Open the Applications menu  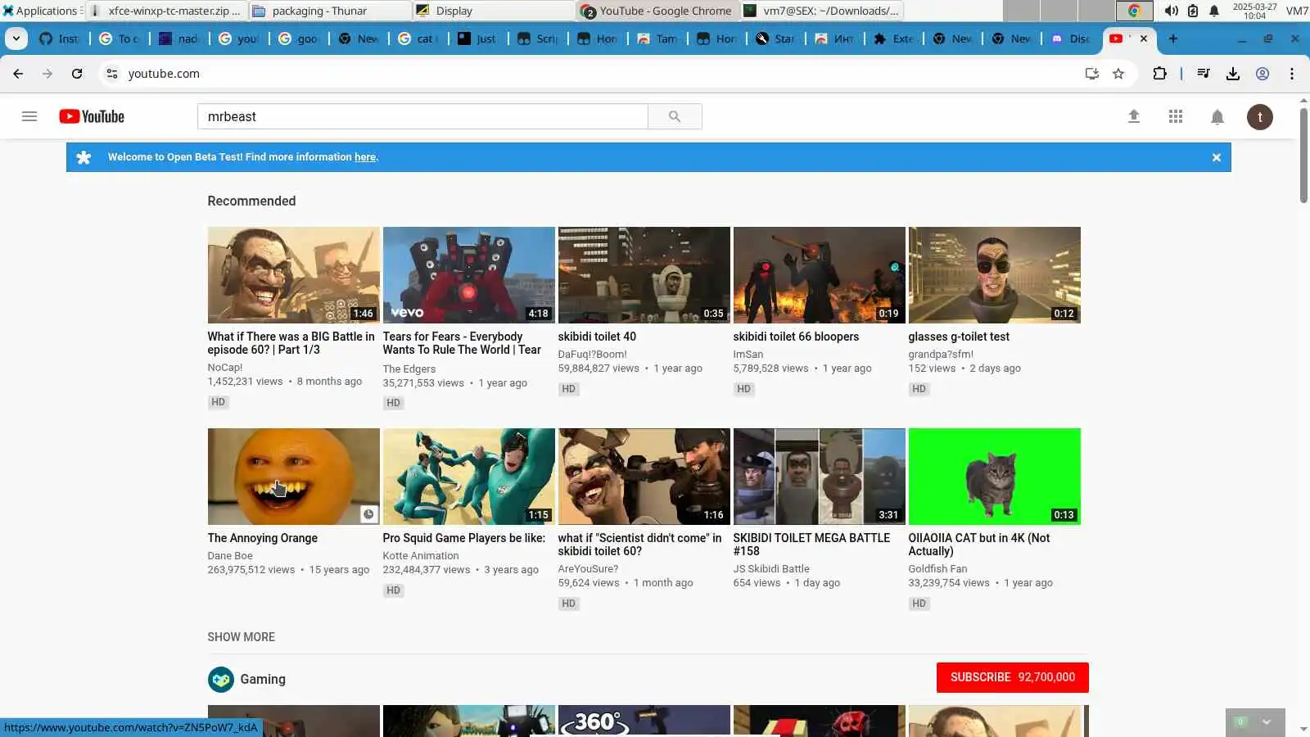[41, 11]
